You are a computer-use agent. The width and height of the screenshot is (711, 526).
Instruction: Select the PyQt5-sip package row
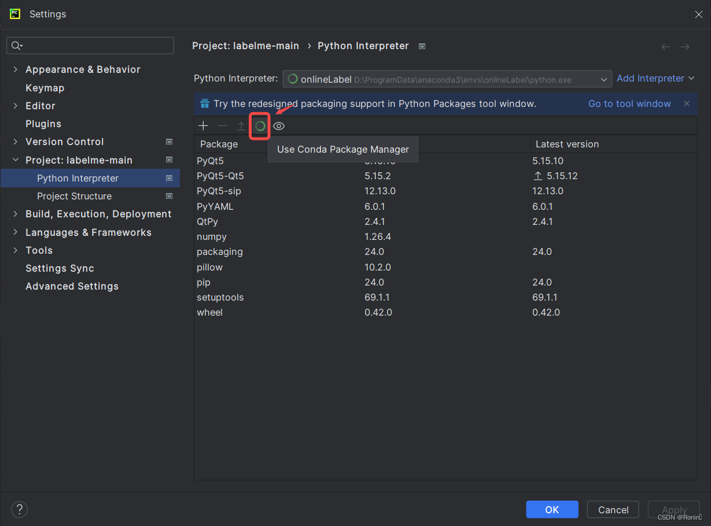click(x=445, y=191)
